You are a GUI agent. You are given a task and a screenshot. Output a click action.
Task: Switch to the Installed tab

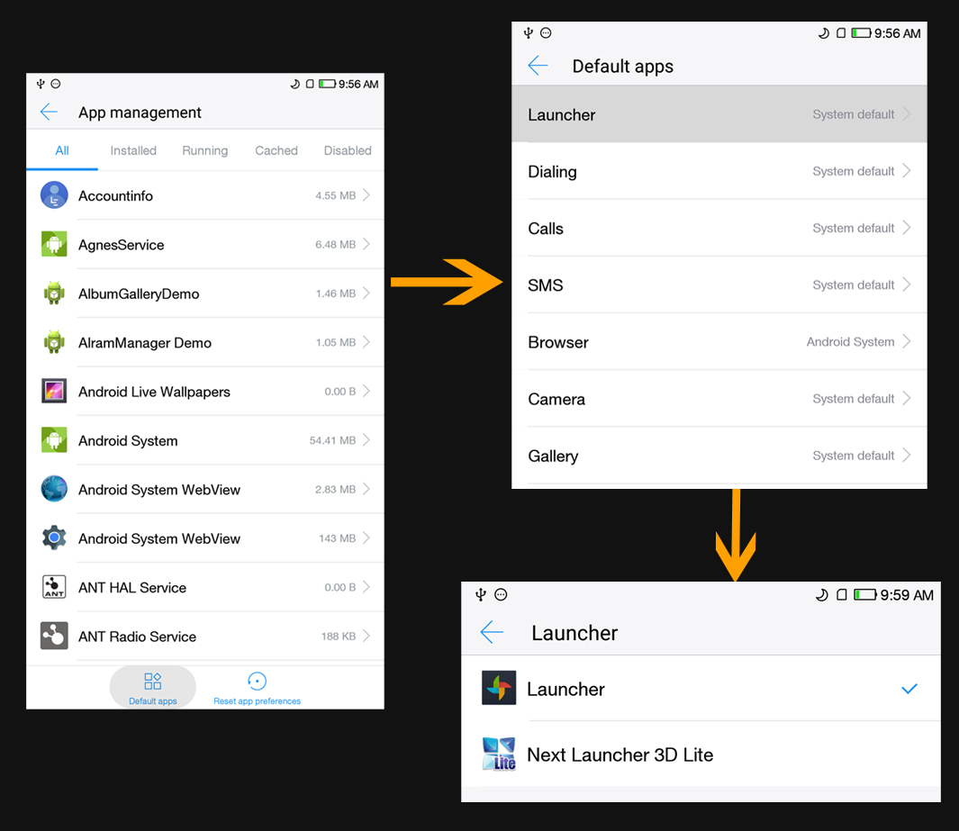click(x=133, y=150)
